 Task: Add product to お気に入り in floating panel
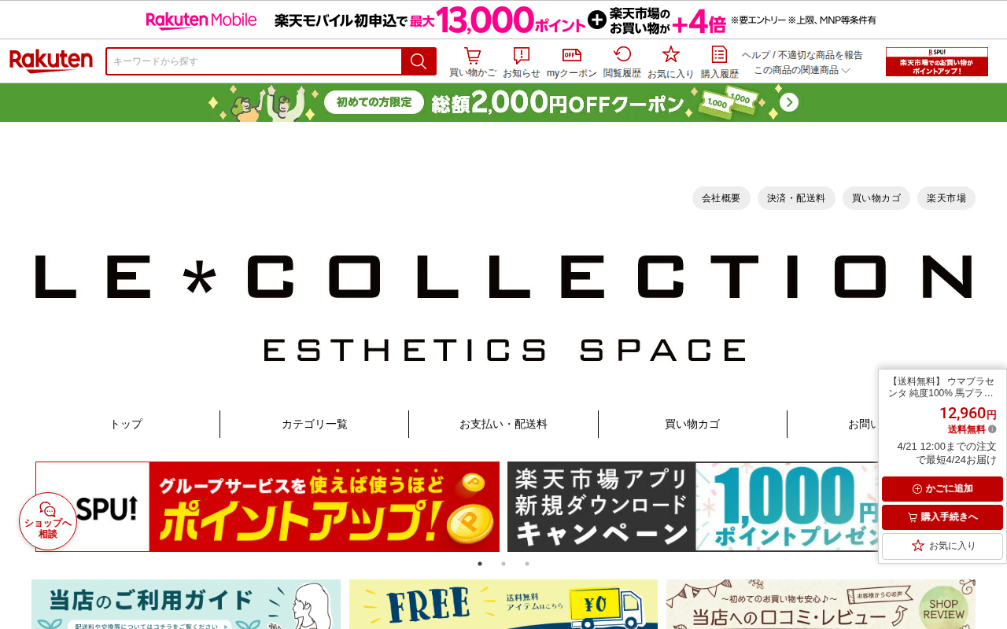click(942, 546)
